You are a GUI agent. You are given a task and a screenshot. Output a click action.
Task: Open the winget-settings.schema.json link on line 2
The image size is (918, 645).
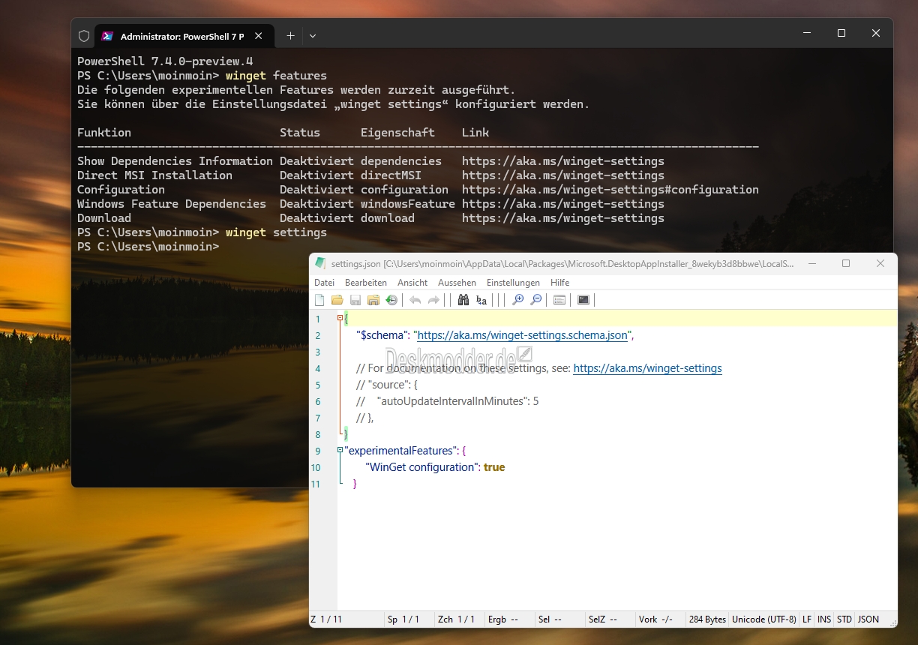point(522,335)
